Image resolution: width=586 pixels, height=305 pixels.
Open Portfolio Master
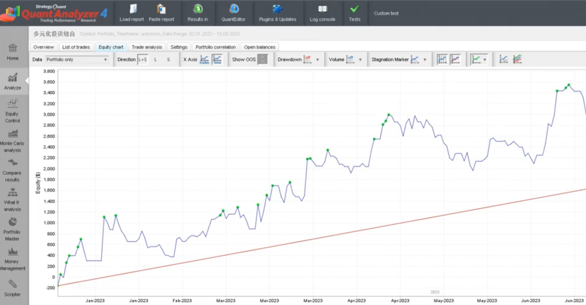pos(12,229)
